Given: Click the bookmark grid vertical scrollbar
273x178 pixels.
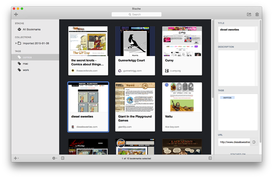Looking at the screenshot, I should (x=213, y=59).
